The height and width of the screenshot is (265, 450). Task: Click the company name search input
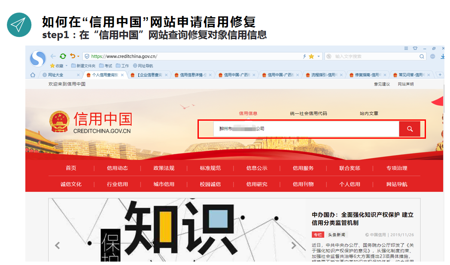click(x=306, y=128)
